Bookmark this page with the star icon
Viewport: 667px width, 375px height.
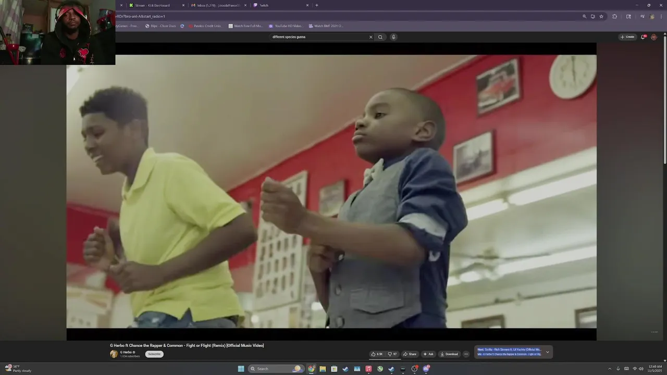tap(601, 16)
